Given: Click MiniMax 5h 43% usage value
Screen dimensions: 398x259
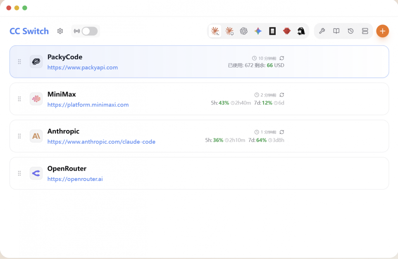Looking at the screenshot, I should pyautogui.click(x=224, y=103).
